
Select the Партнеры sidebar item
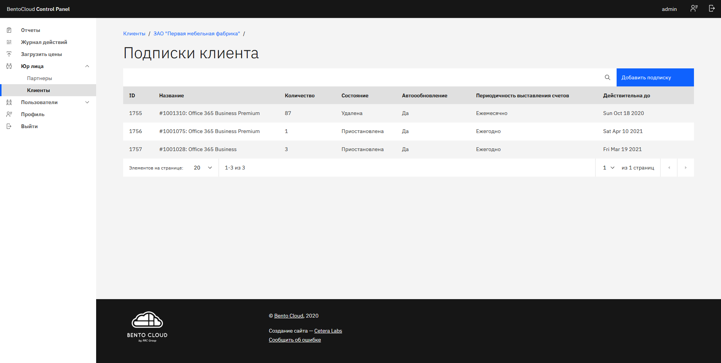(x=39, y=78)
